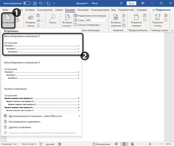Screen dimensions: 174x146
Task: Click the spelling check book icon
Action: coord(41,144)
